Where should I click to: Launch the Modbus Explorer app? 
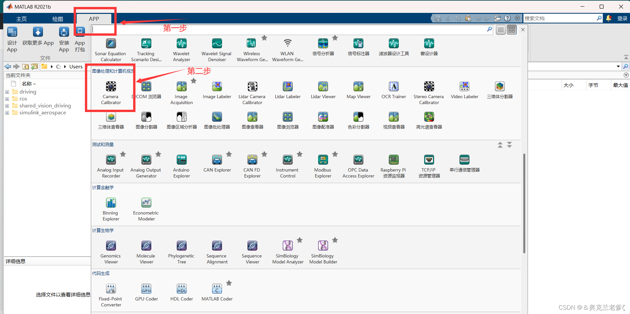(323, 166)
